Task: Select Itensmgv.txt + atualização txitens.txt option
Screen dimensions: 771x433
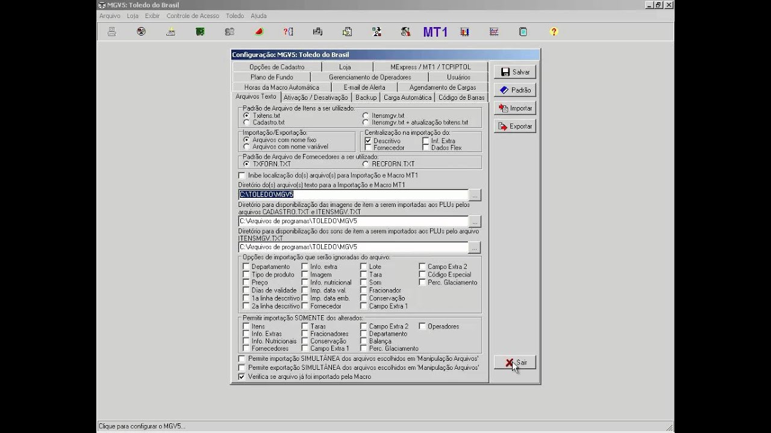Action: [x=366, y=122]
